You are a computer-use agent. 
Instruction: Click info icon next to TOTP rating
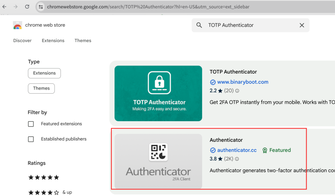237,91
